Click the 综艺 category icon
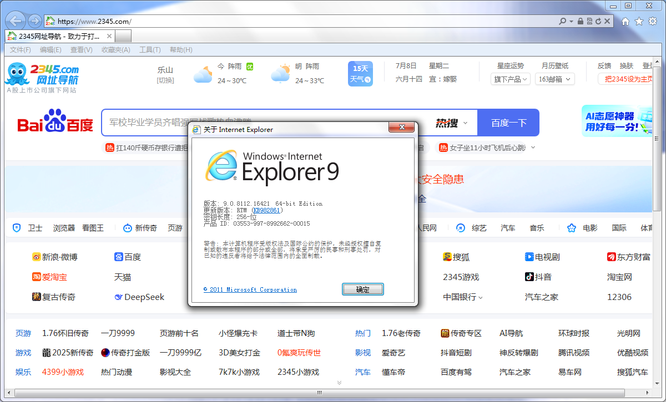Screen dimensions: 666x402 pyautogui.click(x=461, y=228)
